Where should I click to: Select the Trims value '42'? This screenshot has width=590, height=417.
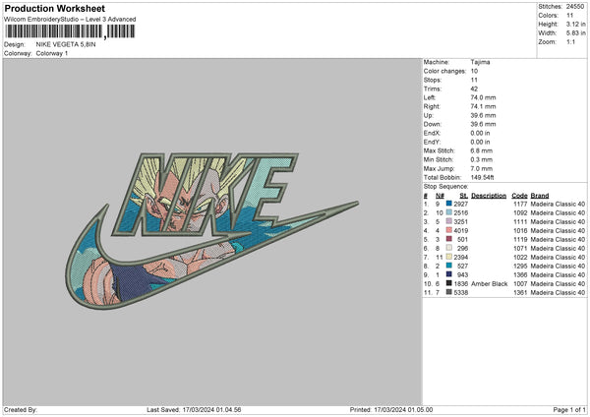(474, 89)
